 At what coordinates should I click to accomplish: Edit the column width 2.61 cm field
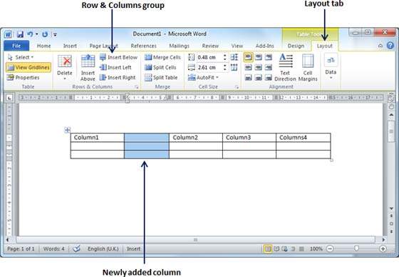pyautogui.click(x=209, y=67)
